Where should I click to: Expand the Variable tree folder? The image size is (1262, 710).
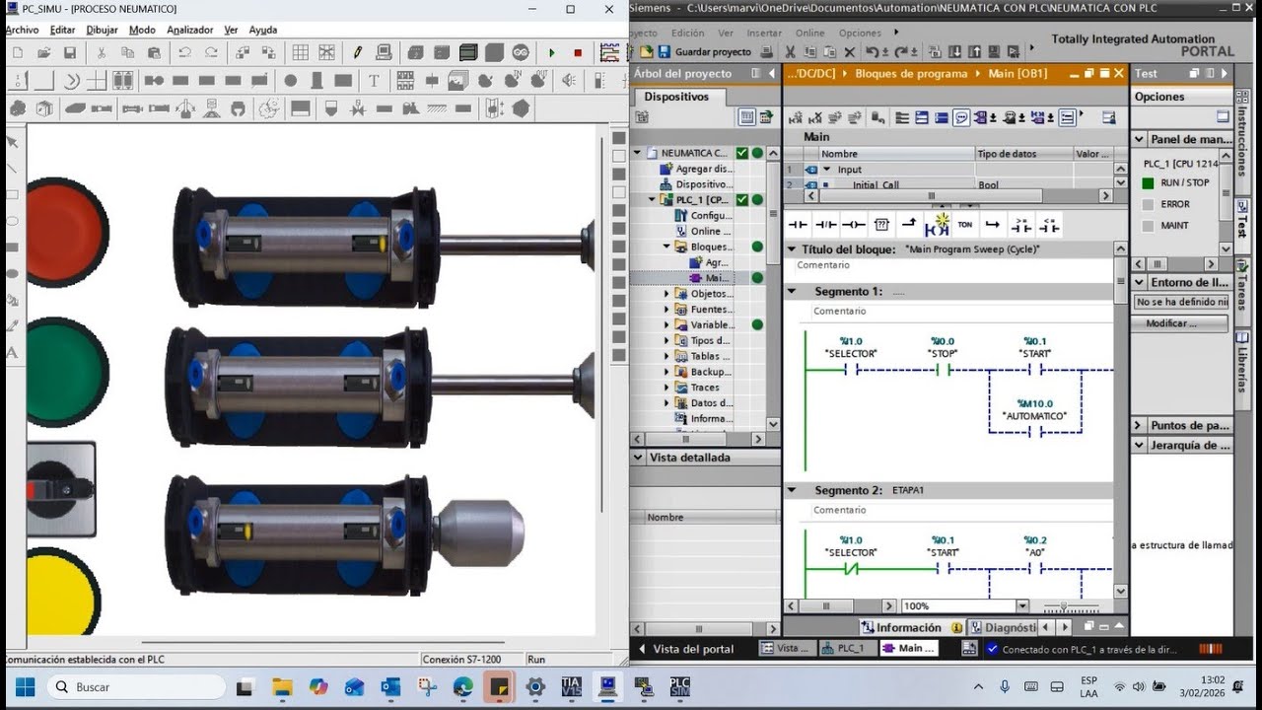[x=666, y=324]
